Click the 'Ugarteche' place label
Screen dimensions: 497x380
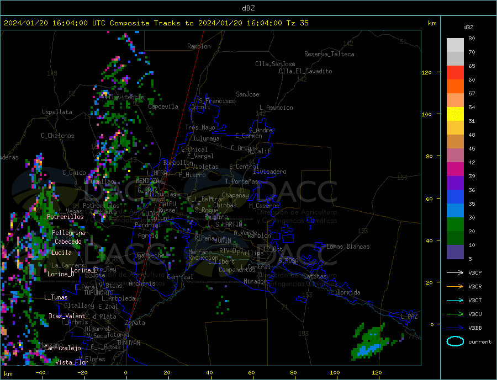pos(149,255)
